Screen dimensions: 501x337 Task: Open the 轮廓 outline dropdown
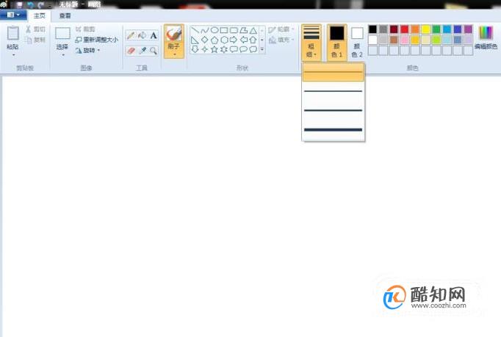(x=281, y=29)
